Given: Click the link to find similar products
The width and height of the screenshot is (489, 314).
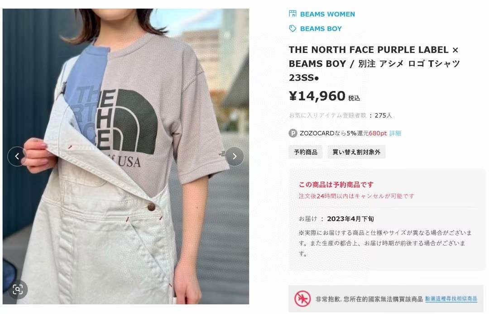Looking at the screenshot, I should pos(451,299).
